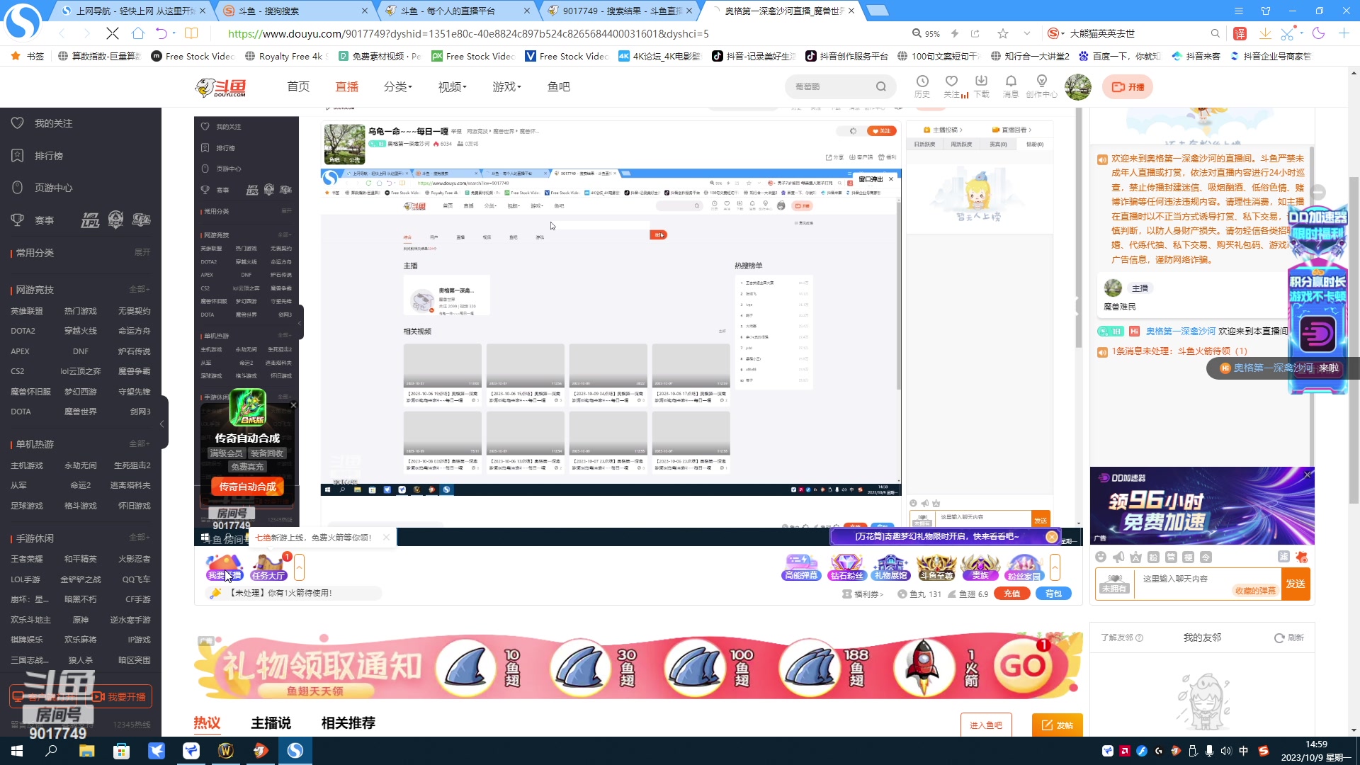Open Windows Start menu

pyautogui.click(x=17, y=751)
